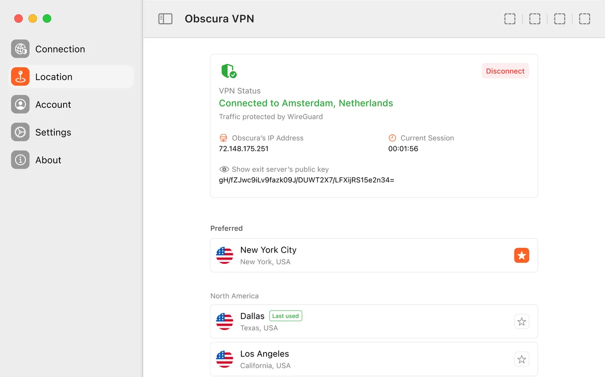
Task: Select the Los Angeles server row
Action: [x=373, y=359]
